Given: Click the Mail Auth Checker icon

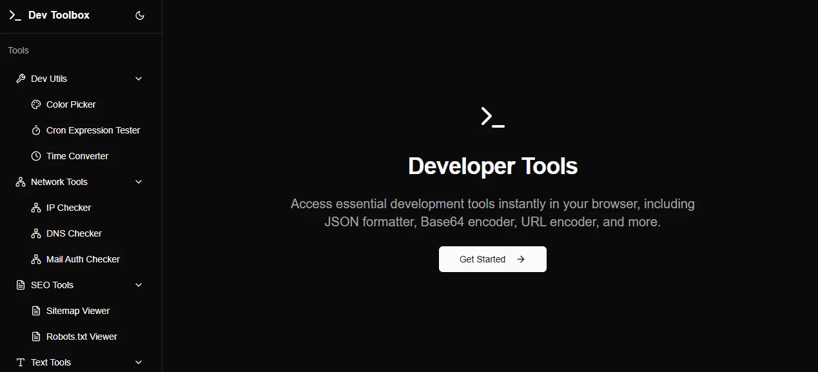Looking at the screenshot, I should [x=36, y=259].
